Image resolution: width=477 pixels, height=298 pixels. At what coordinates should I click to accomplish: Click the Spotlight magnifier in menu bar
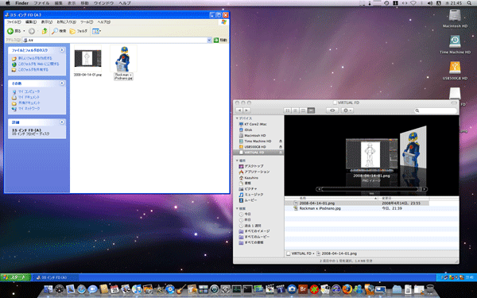(x=470, y=3)
